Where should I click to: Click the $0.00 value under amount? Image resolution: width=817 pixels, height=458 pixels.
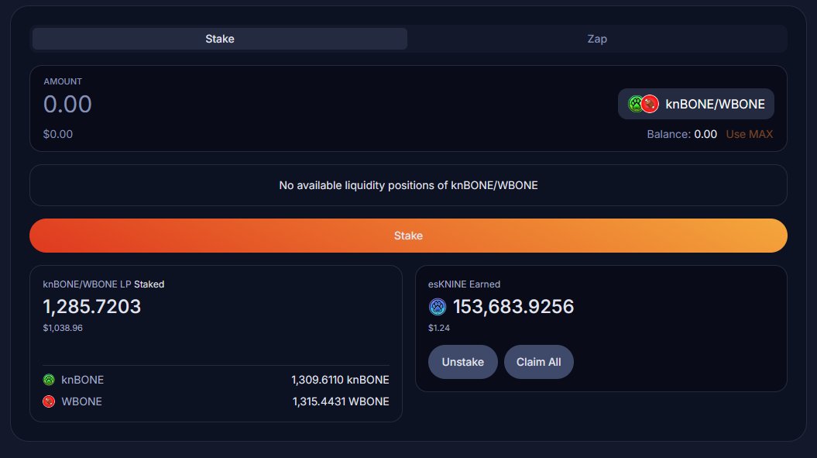pyautogui.click(x=58, y=134)
